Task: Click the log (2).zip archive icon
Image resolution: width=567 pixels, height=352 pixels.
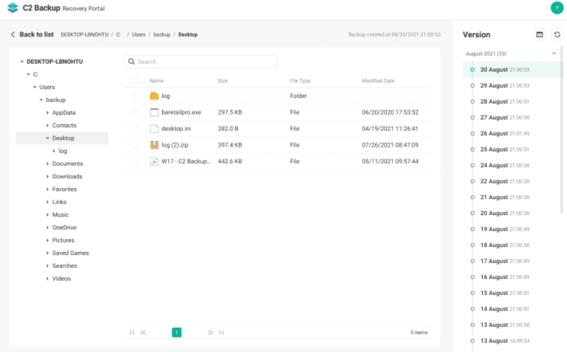Action: click(154, 145)
